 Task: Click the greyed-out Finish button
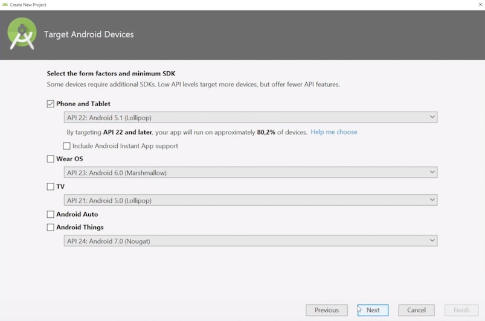pos(461,310)
